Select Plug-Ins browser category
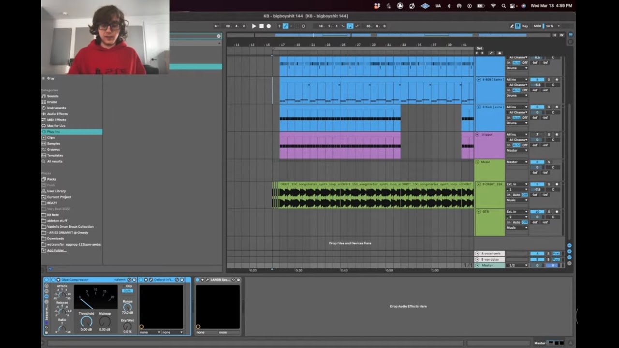619x348 pixels. [x=72, y=131]
